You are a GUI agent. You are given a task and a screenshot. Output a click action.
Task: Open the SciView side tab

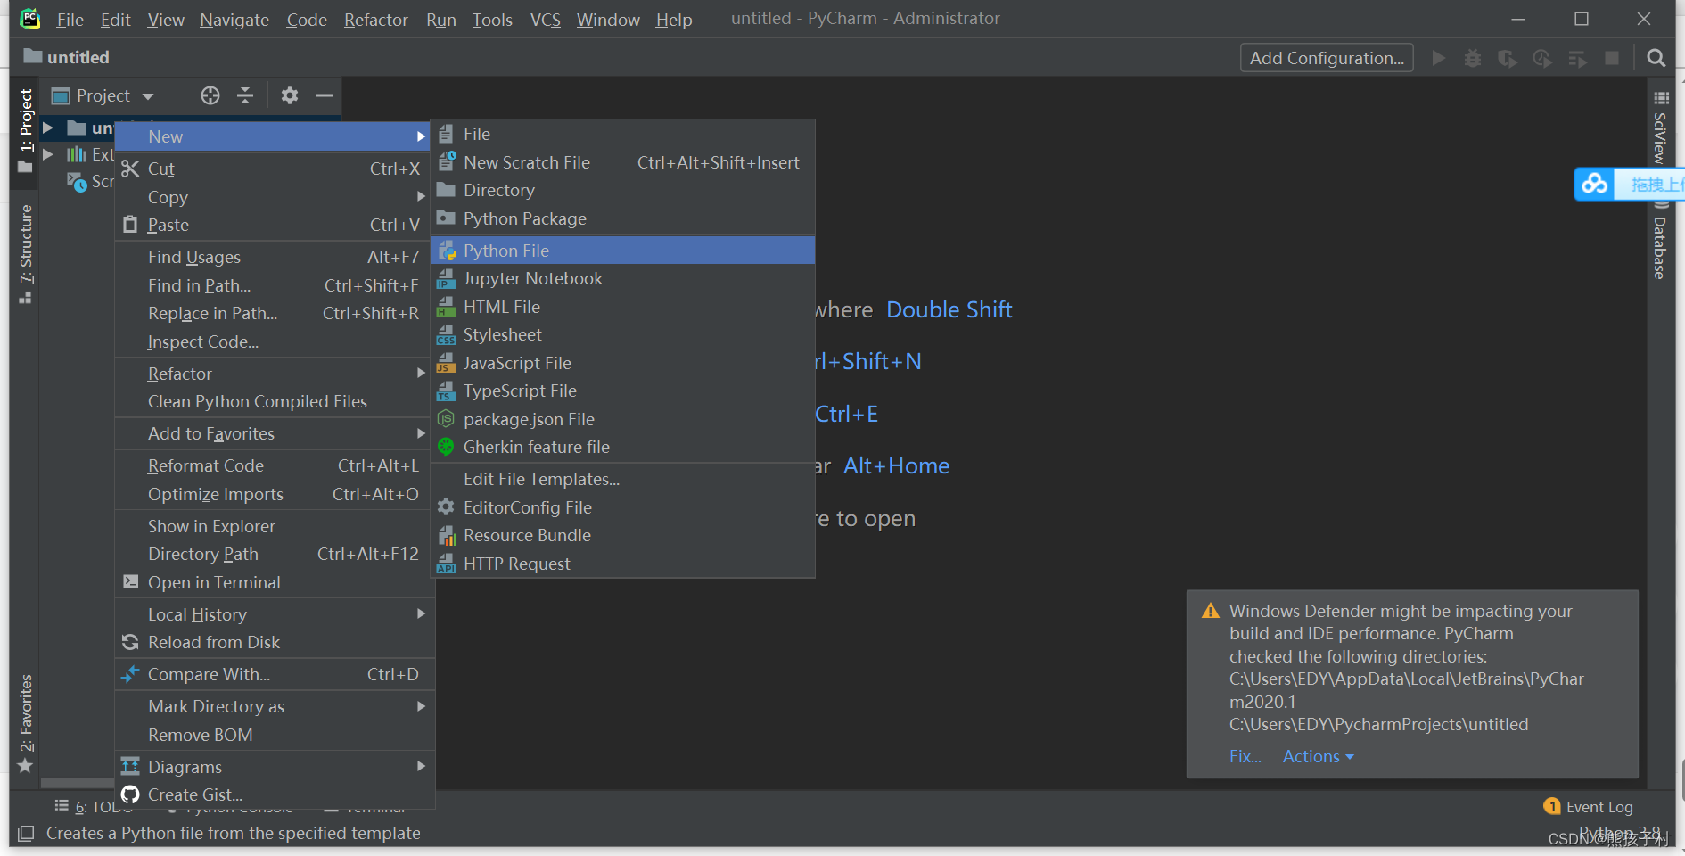click(1660, 128)
